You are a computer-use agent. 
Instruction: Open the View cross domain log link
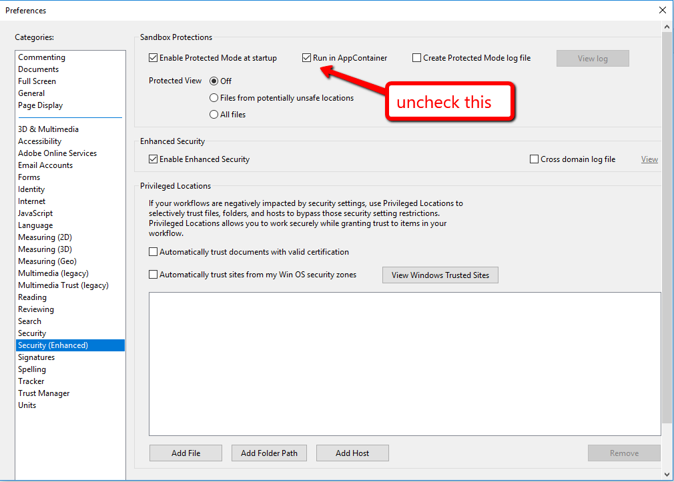(x=649, y=159)
